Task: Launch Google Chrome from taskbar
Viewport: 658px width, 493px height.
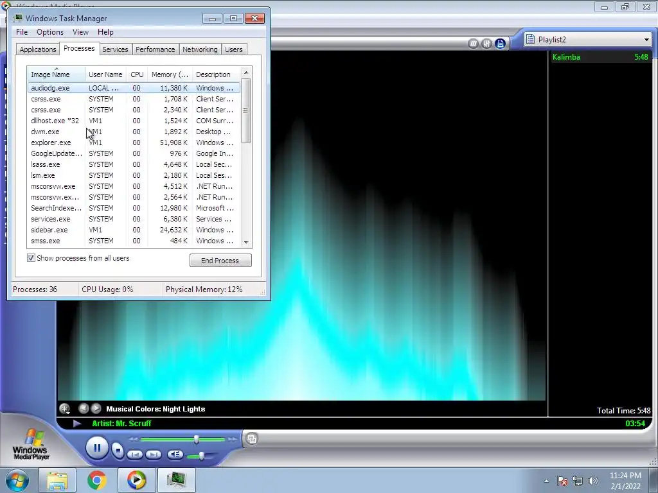Action: pos(97,480)
